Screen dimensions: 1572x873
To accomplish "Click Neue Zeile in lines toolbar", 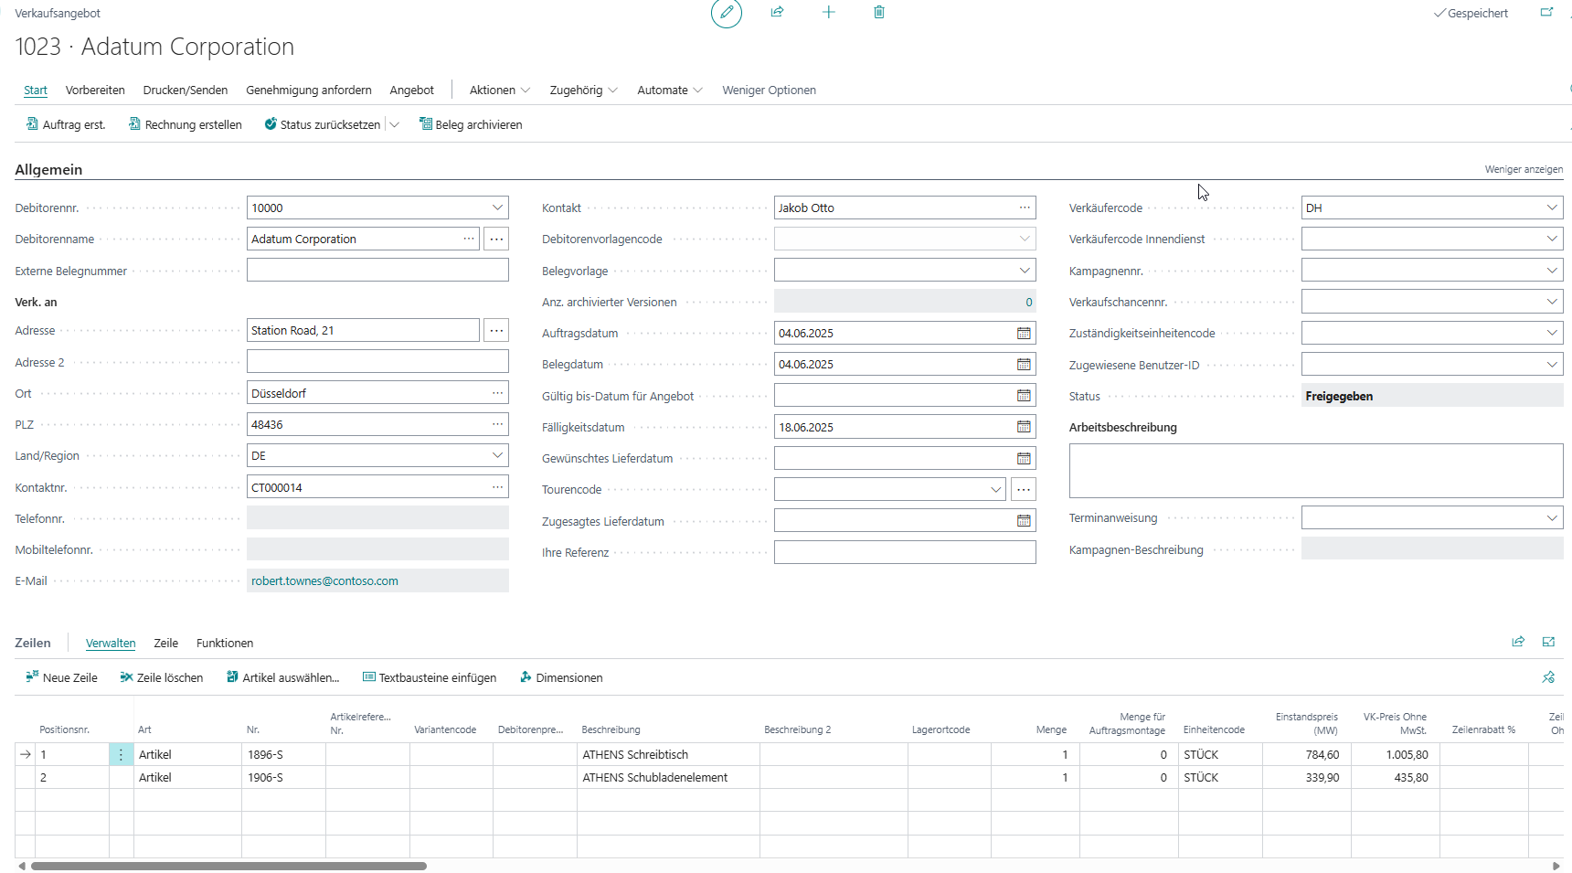I will (61, 677).
